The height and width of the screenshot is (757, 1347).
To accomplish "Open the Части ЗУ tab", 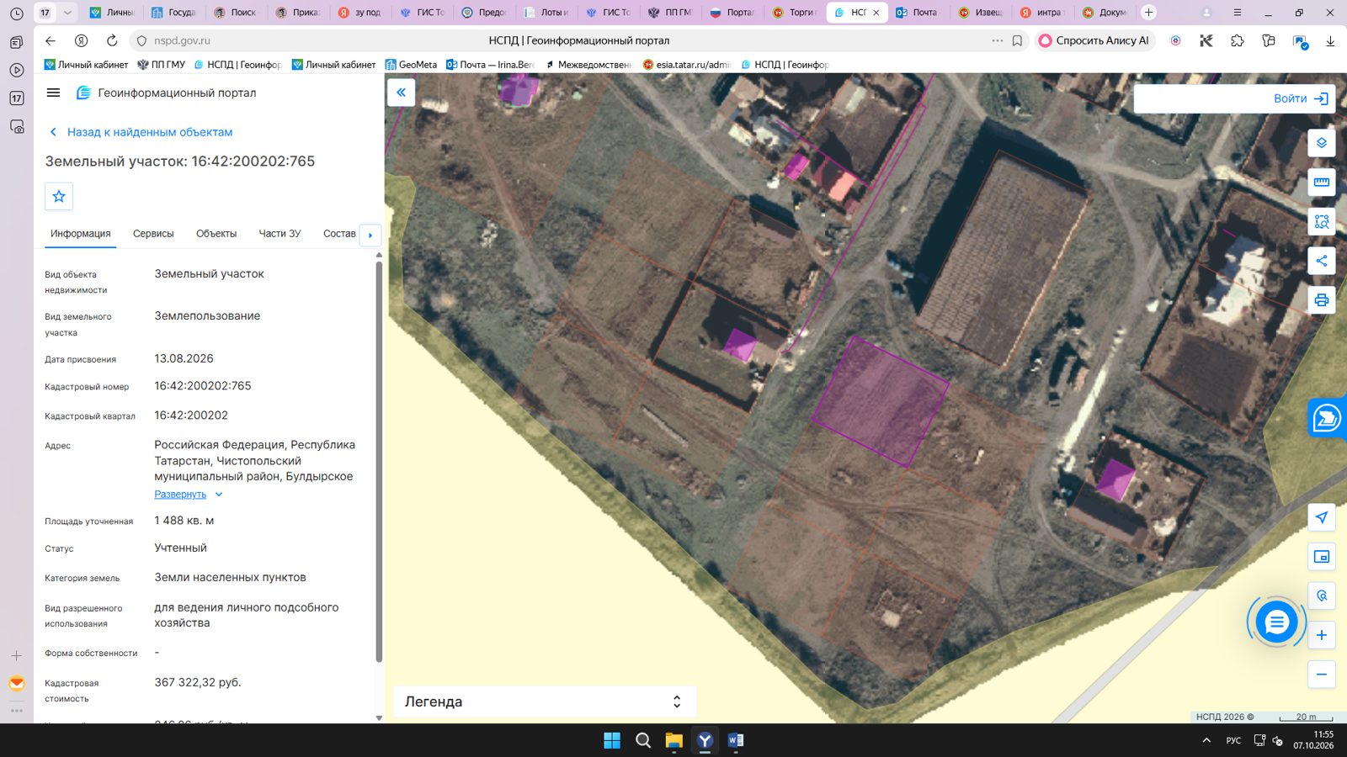I will (x=280, y=234).
